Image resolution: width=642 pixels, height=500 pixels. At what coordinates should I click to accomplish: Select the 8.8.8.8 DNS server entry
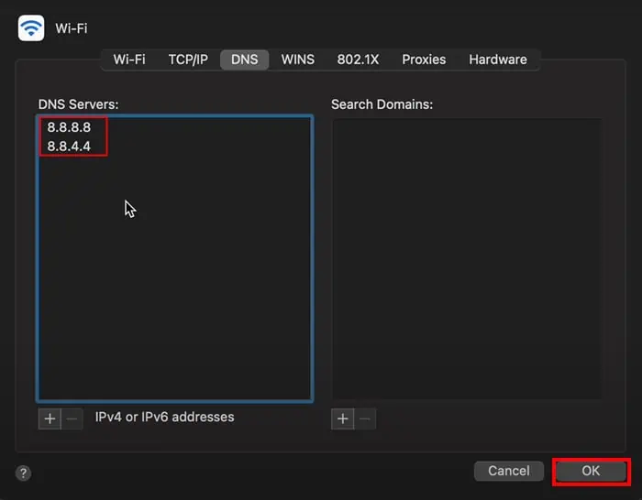[x=70, y=127]
